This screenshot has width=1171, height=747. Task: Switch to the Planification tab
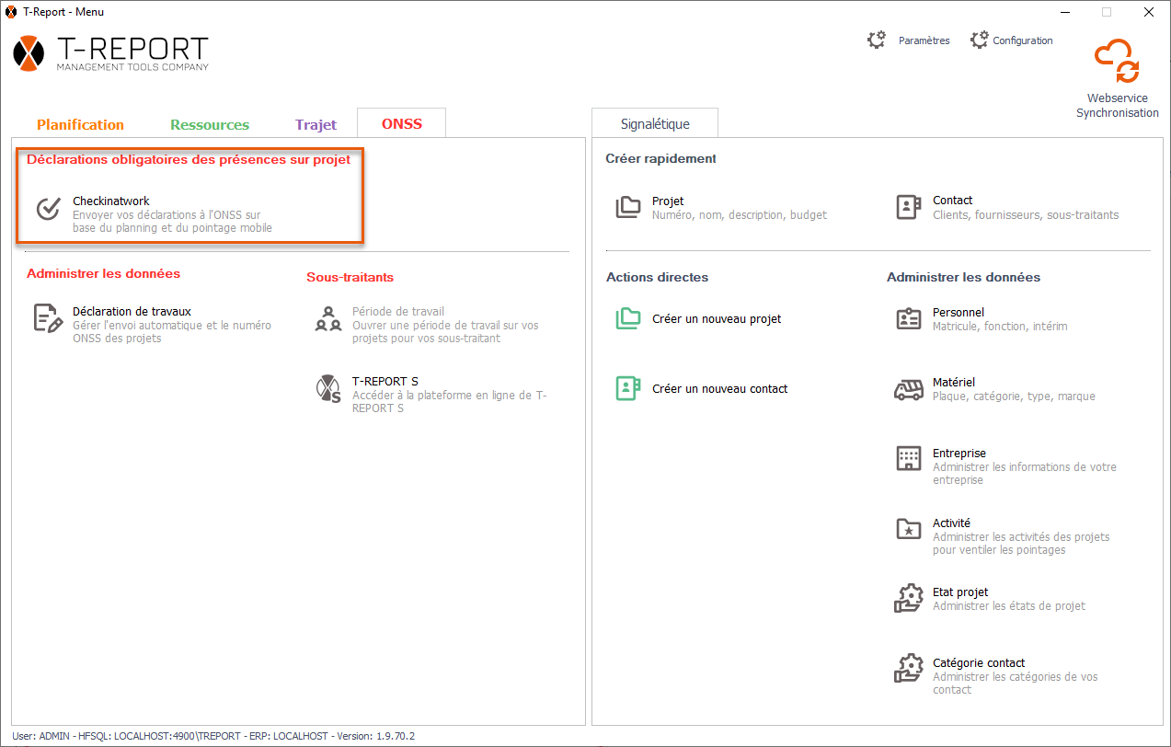[x=80, y=124]
